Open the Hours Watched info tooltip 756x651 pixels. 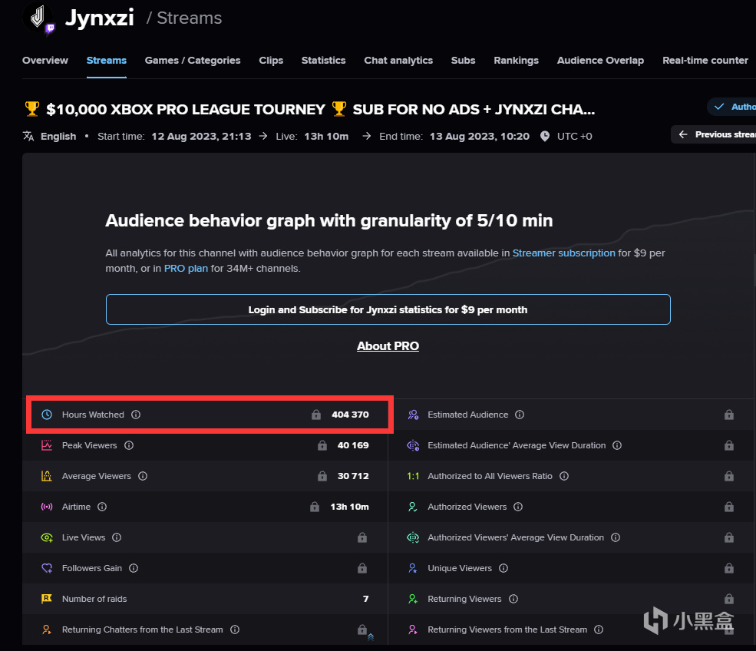point(136,415)
